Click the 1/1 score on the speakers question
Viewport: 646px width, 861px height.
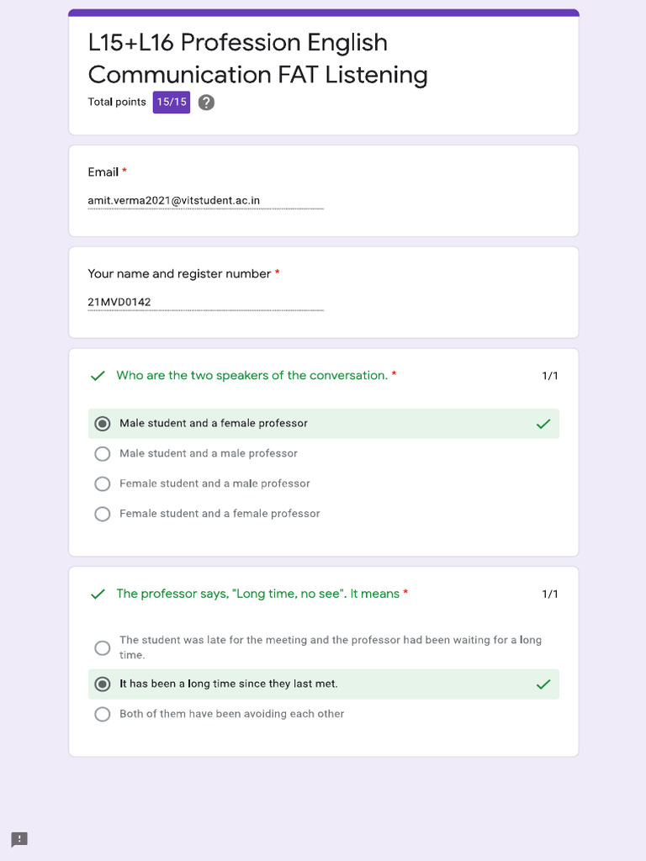pyautogui.click(x=549, y=376)
